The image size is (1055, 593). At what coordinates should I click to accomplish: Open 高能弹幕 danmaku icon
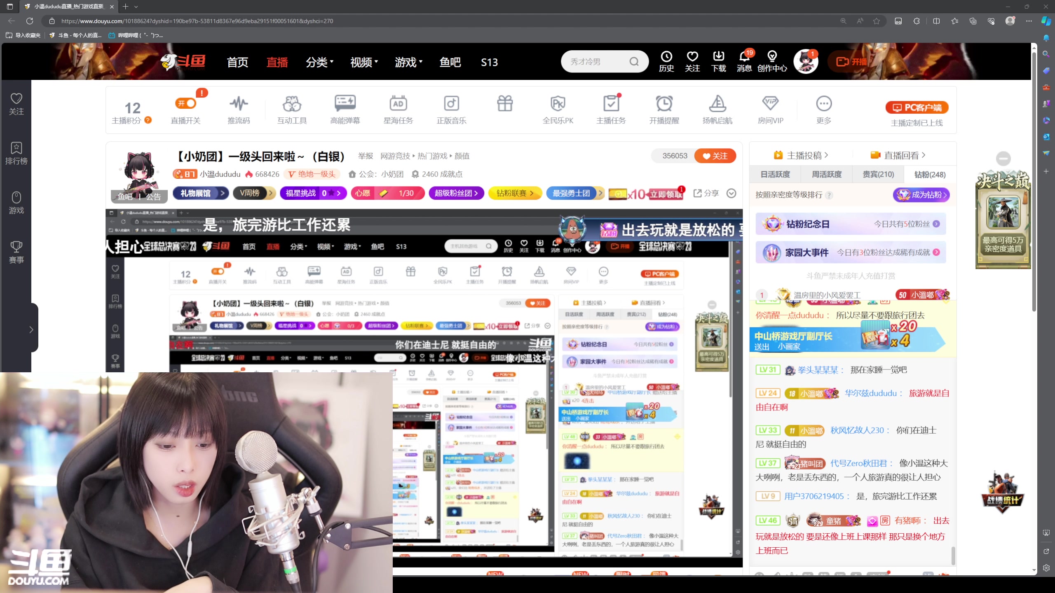coord(345,110)
